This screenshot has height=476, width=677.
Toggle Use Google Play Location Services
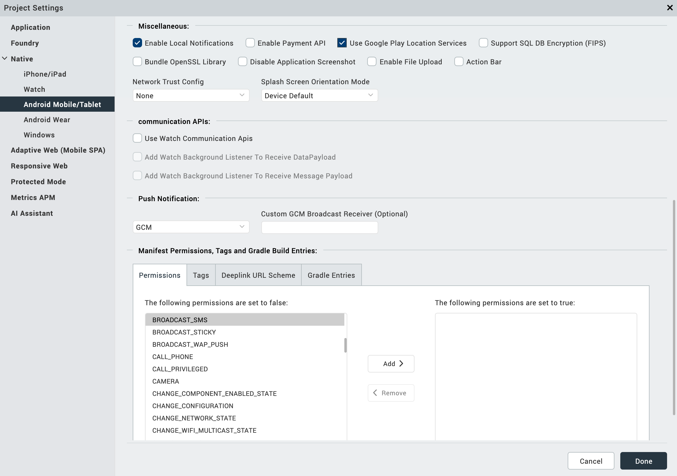pyautogui.click(x=342, y=43)
